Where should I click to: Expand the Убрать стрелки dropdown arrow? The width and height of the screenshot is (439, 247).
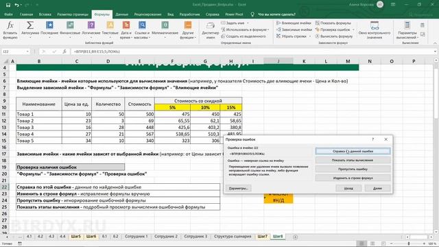tap(310, 36)
